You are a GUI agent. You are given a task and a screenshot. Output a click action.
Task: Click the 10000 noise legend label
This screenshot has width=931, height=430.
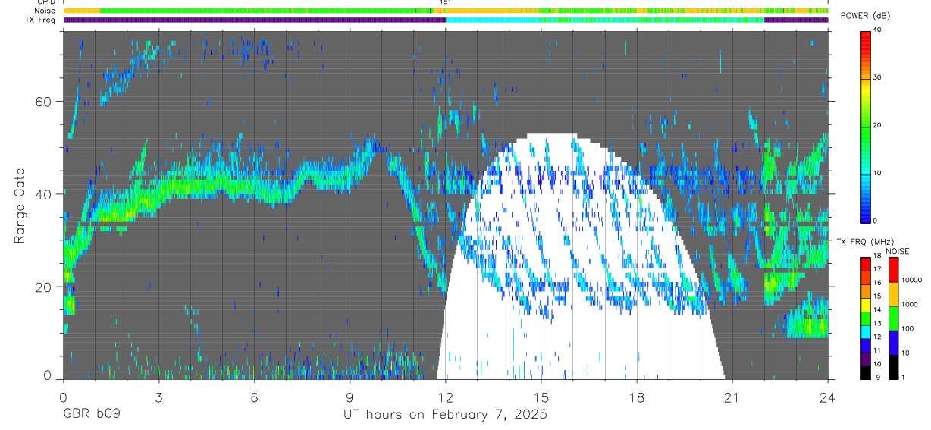[x=911, y=280]
